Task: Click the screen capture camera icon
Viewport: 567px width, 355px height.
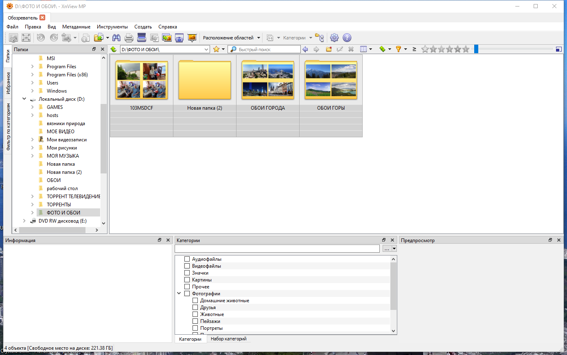Action: coord(179,38)
